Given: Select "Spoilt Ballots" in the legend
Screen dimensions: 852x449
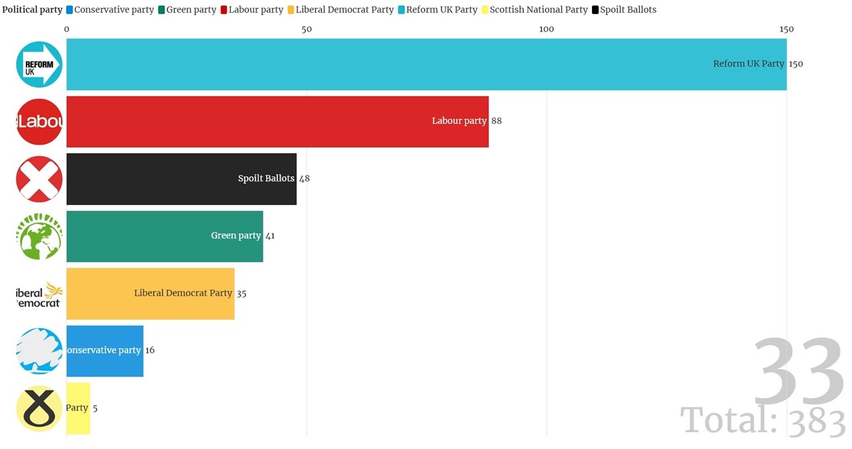Looking at the screenshot, I should pyautogui.click(x=628, y=10).
